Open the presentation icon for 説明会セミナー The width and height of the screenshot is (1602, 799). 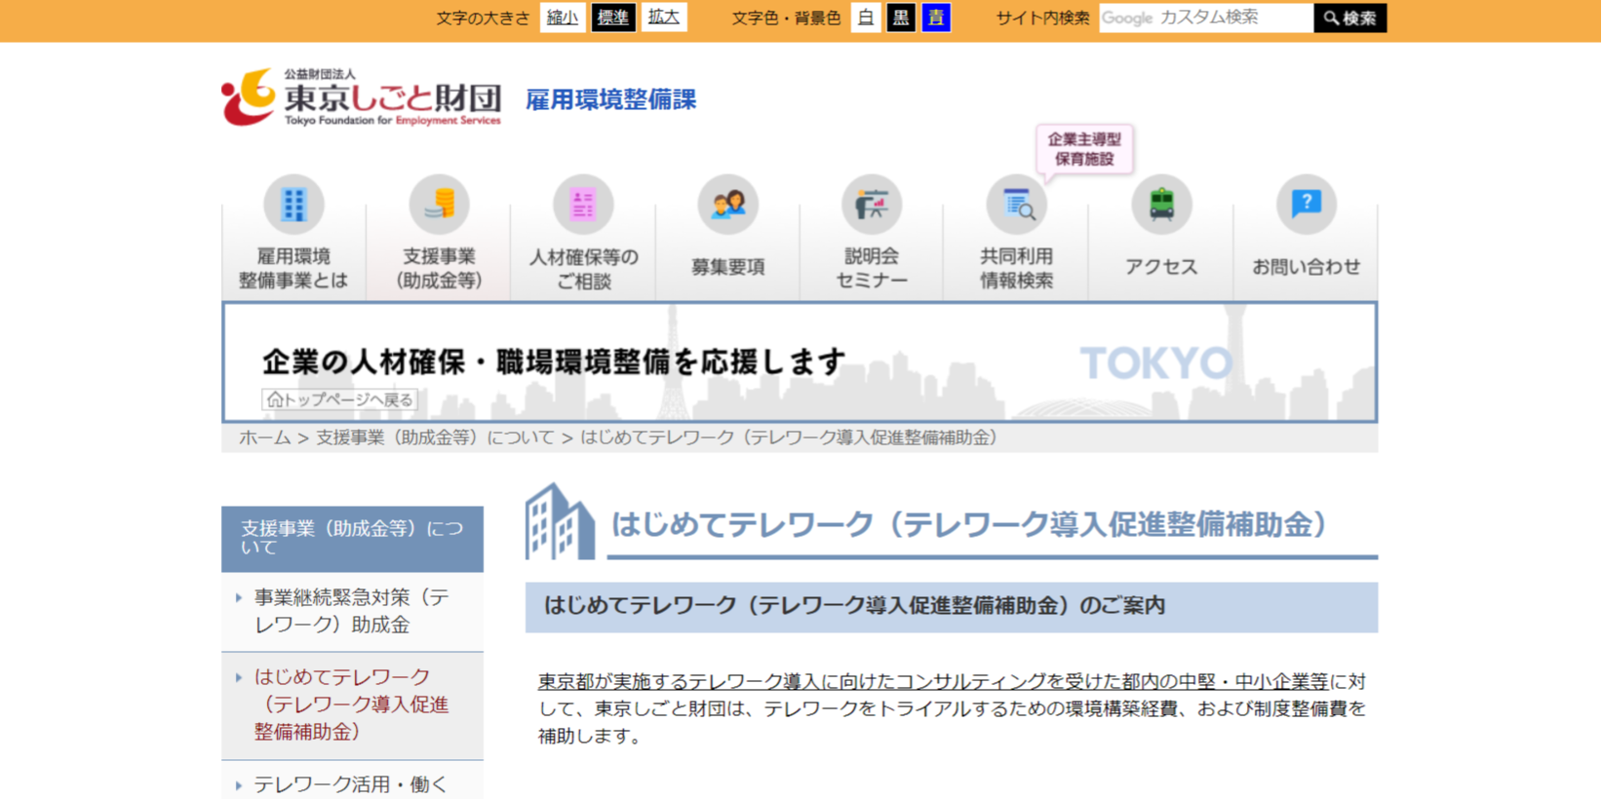(x=872, y=205)
